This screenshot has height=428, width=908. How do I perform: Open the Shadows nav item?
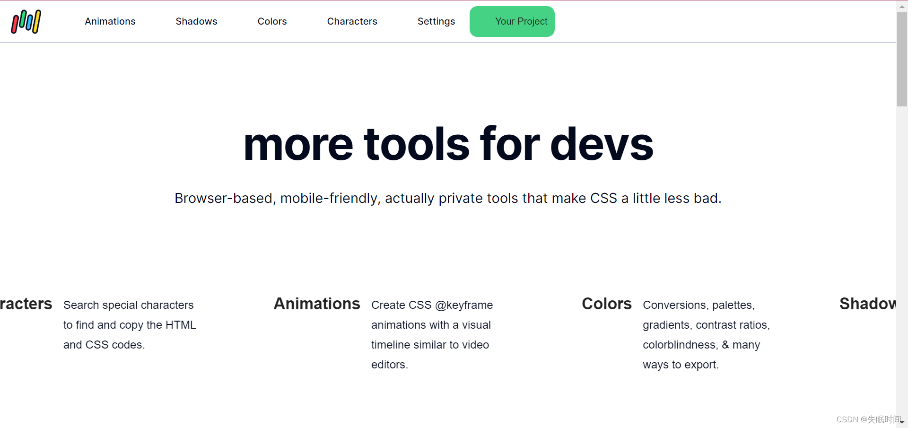pyautogui.click(x=196, y=21)
